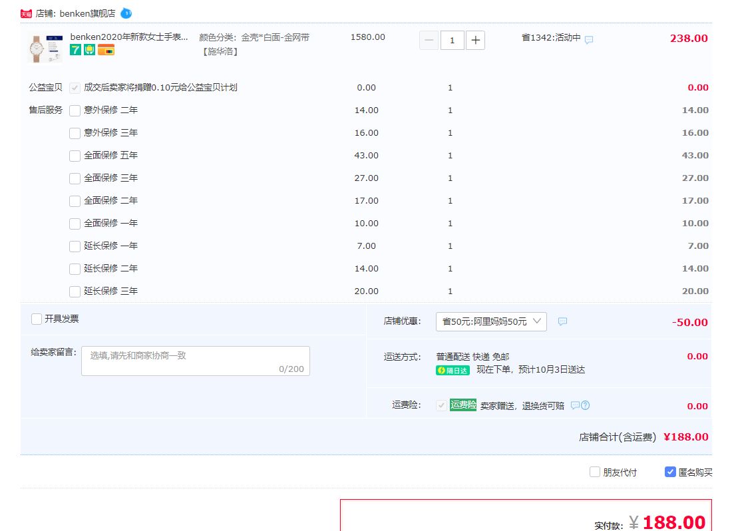Viewport: 732px width, 531px height.
Task: Open product title benken2020年新款女士手表
Action: pos(129,37)
